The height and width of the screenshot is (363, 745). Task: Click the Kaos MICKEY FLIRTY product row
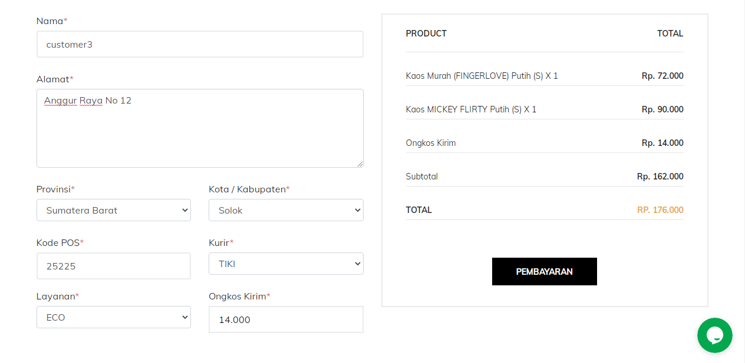point(545,109)
